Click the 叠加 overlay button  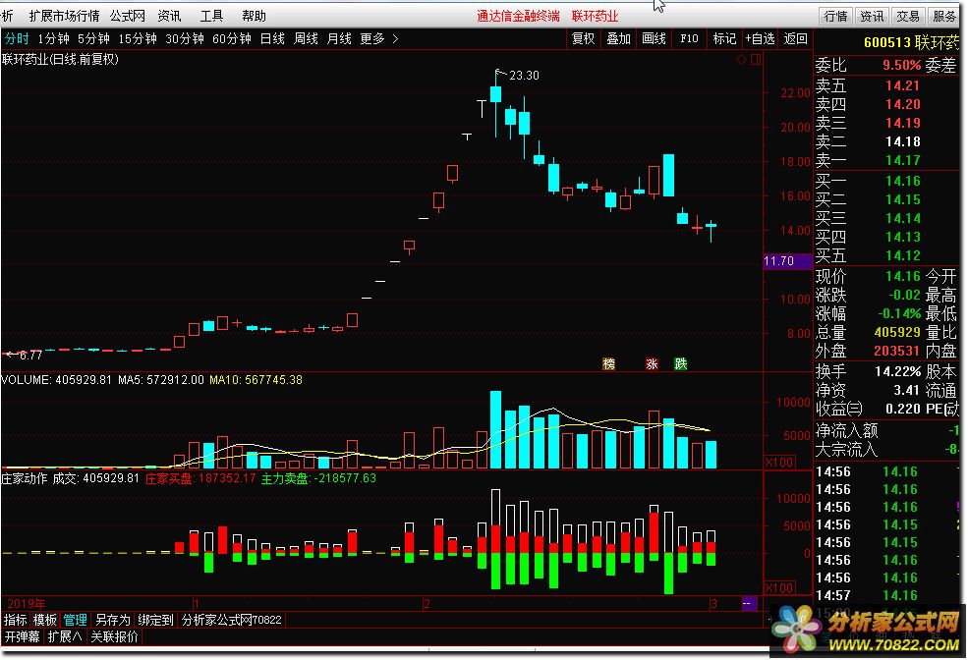point(618,39)
